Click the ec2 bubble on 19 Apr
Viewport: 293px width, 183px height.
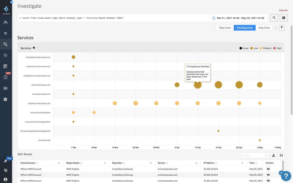coord(218,85)
